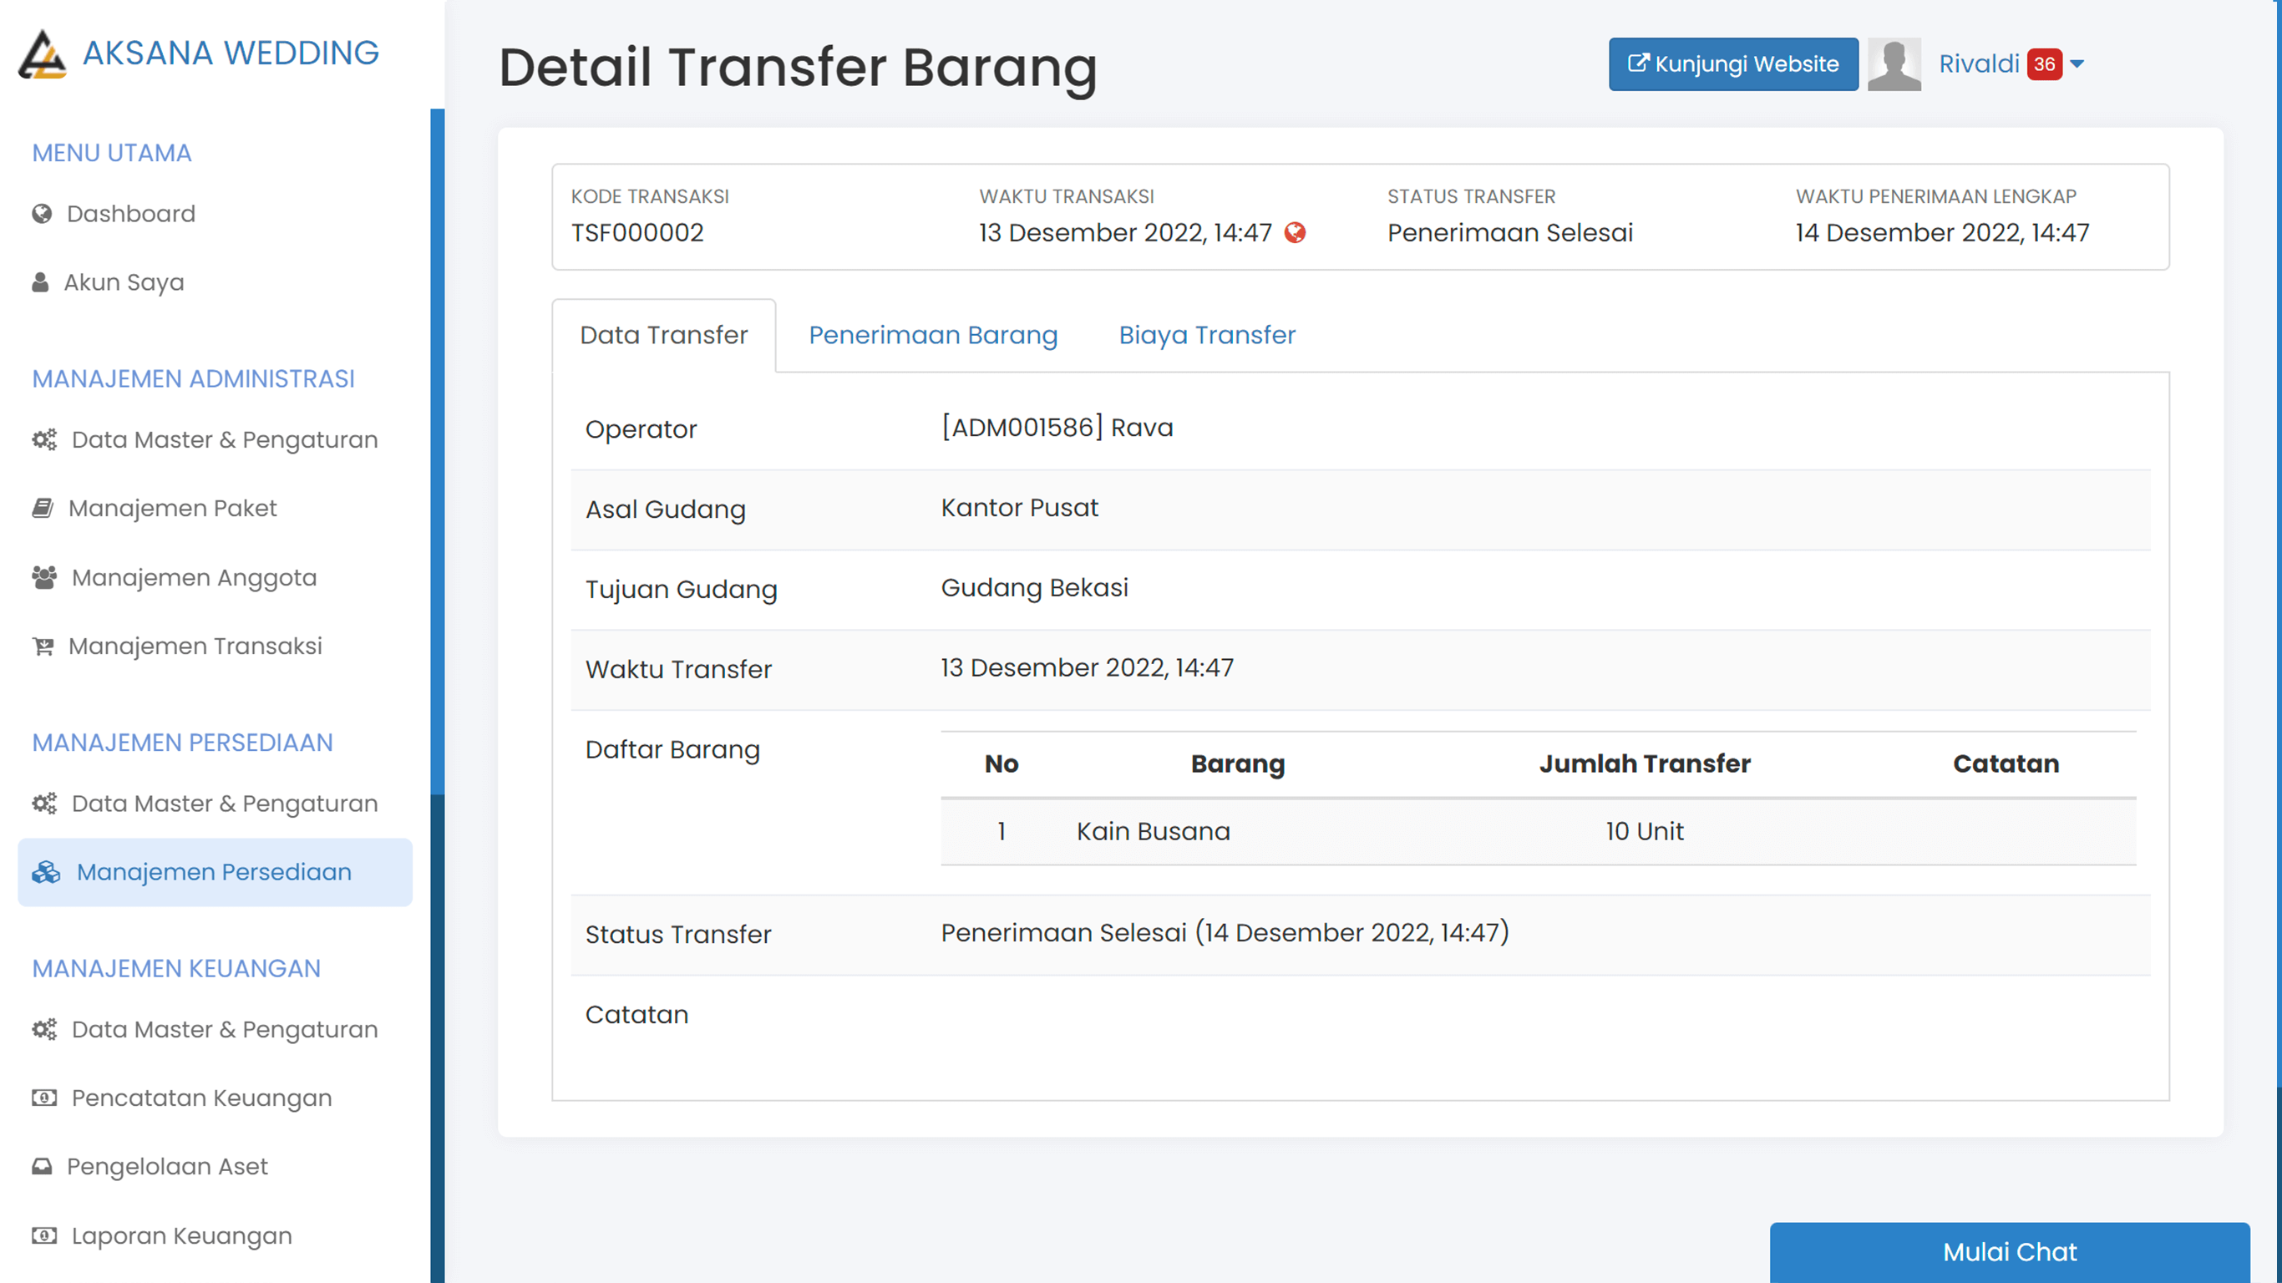Click the Manajemen Persediaan boxes icon

pyautogui.click(x=46, y=872)
